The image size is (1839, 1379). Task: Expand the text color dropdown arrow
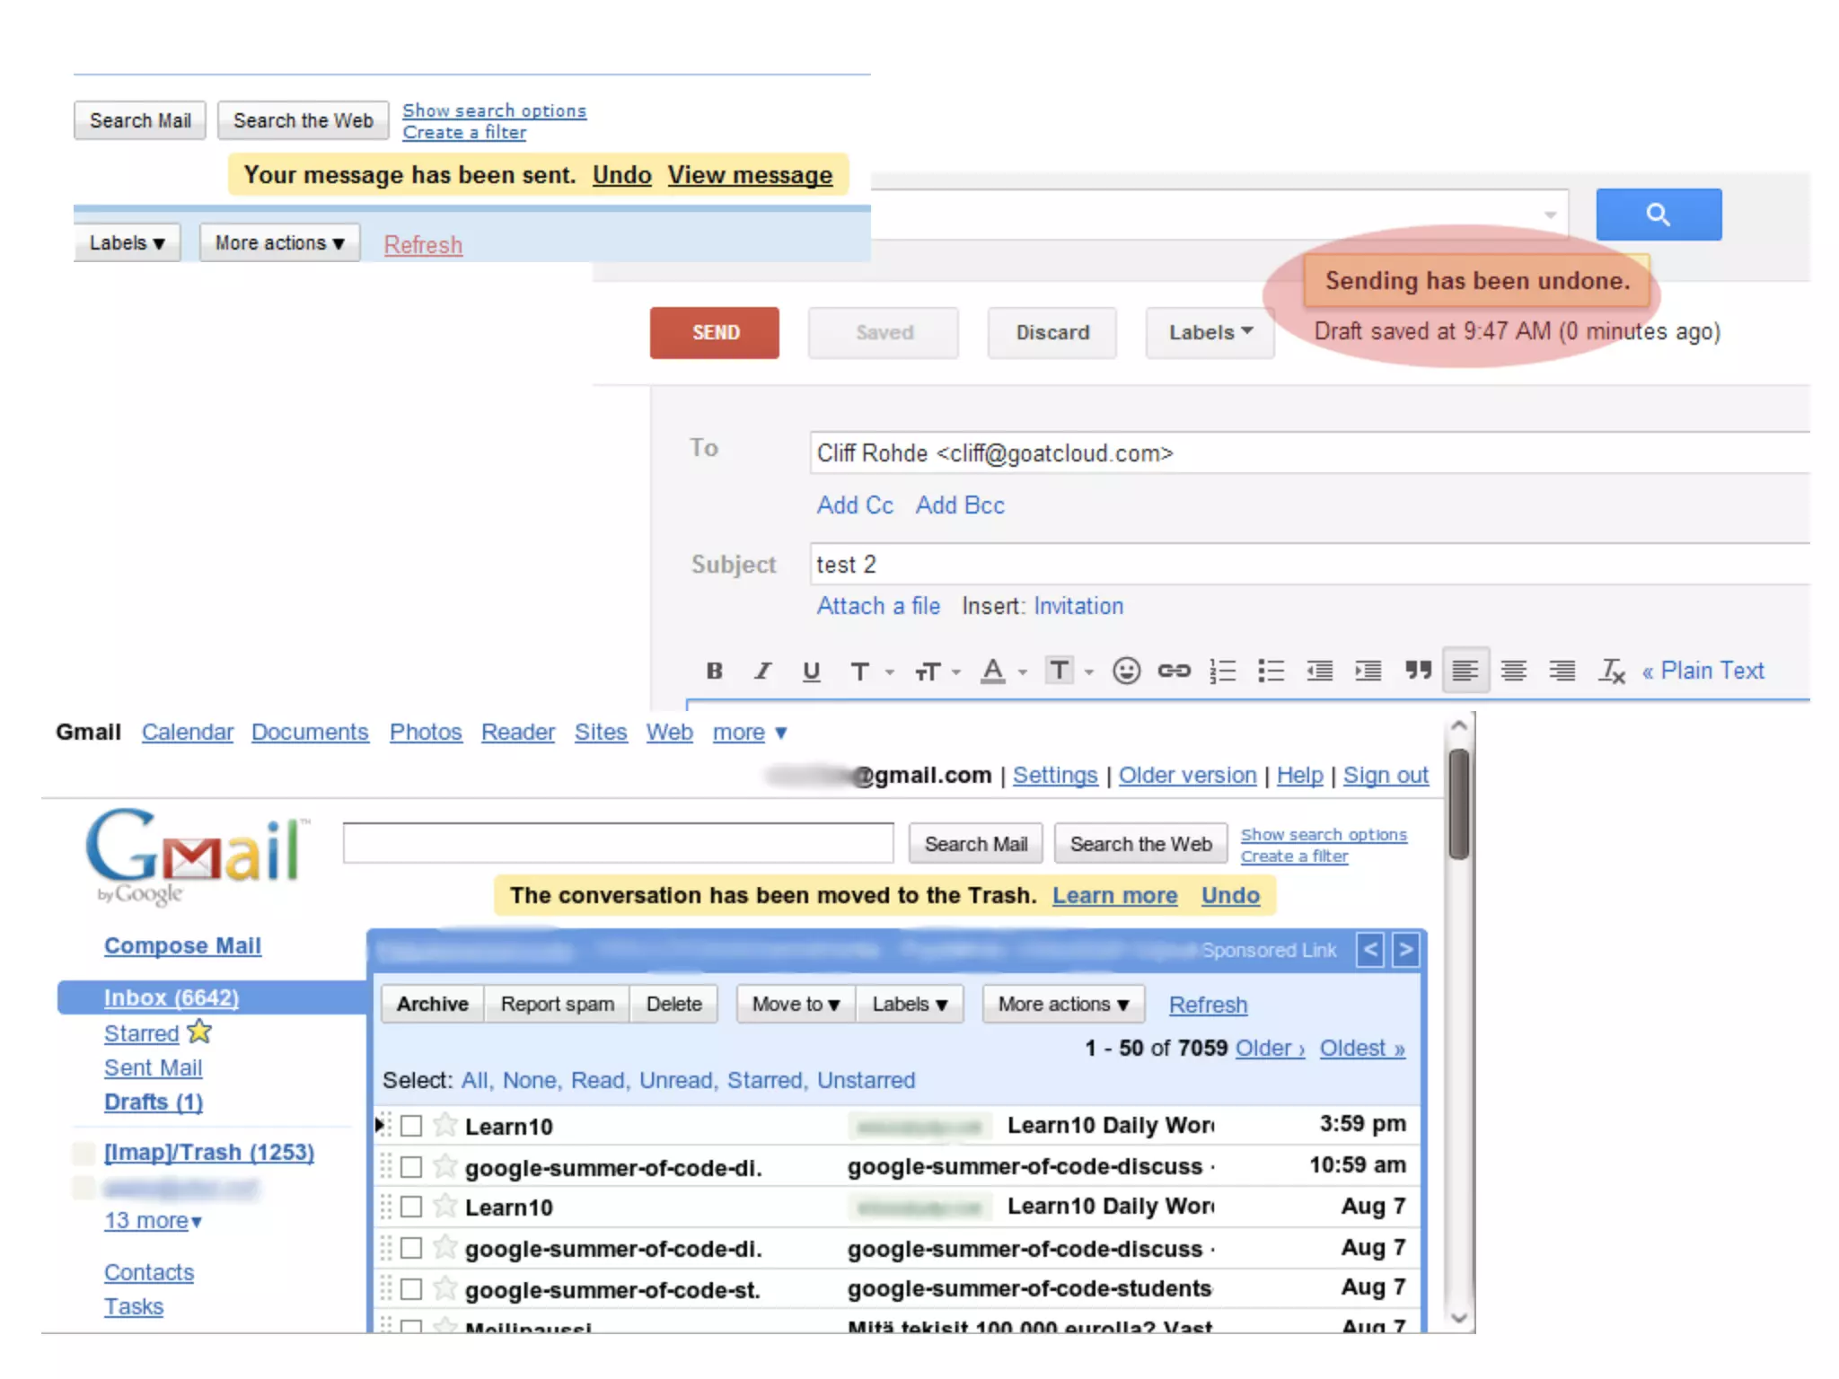pyautogui.click(x=1023, y=672)
